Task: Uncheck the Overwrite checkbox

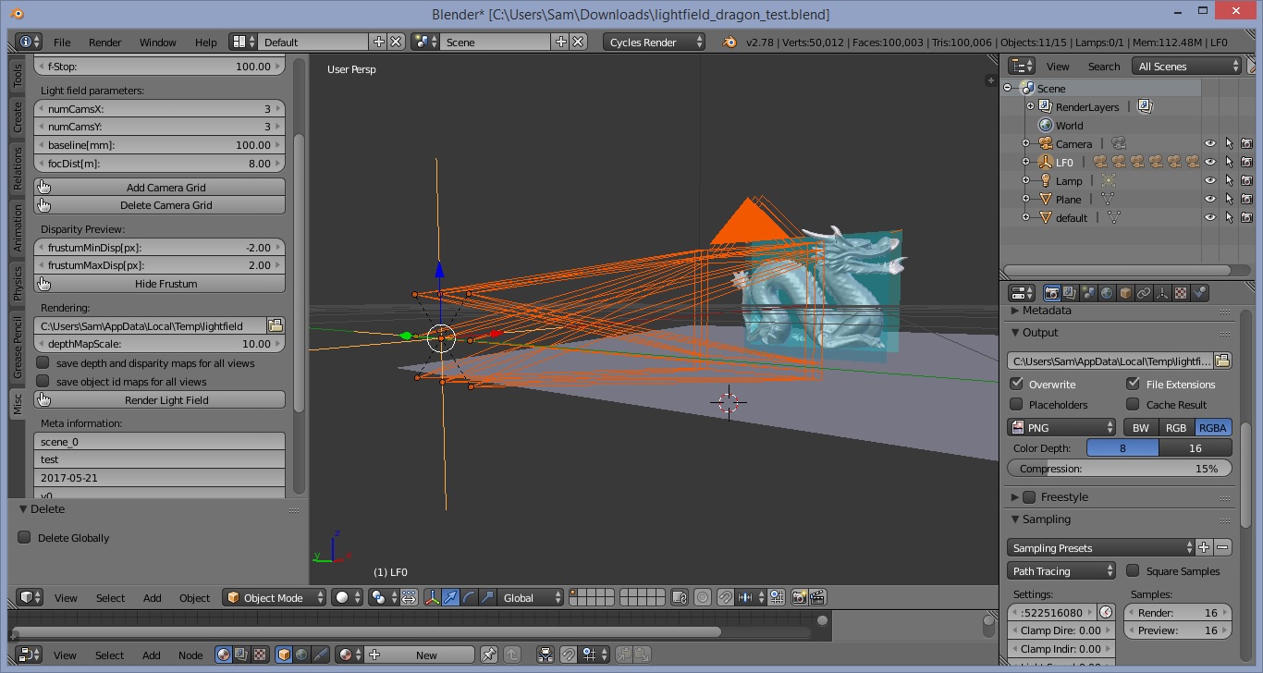Action: [x=1016, y=384]
